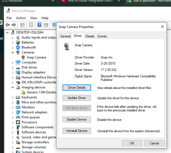Click the Keyboards category icon
The height and width of the screenshot is (153, 171).
pyautogui.click(x=18, y=97)
